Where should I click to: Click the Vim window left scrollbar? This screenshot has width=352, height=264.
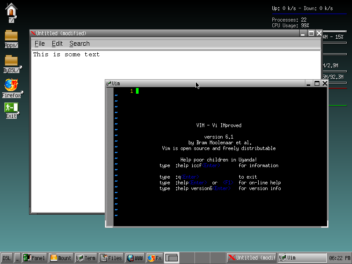pos(110,157)
